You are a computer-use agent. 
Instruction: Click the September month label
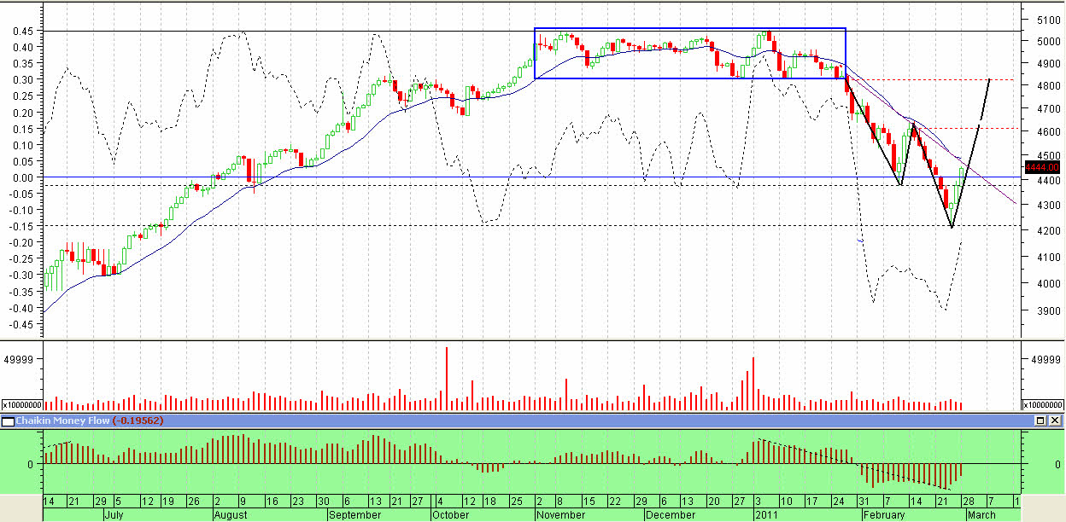354,515
